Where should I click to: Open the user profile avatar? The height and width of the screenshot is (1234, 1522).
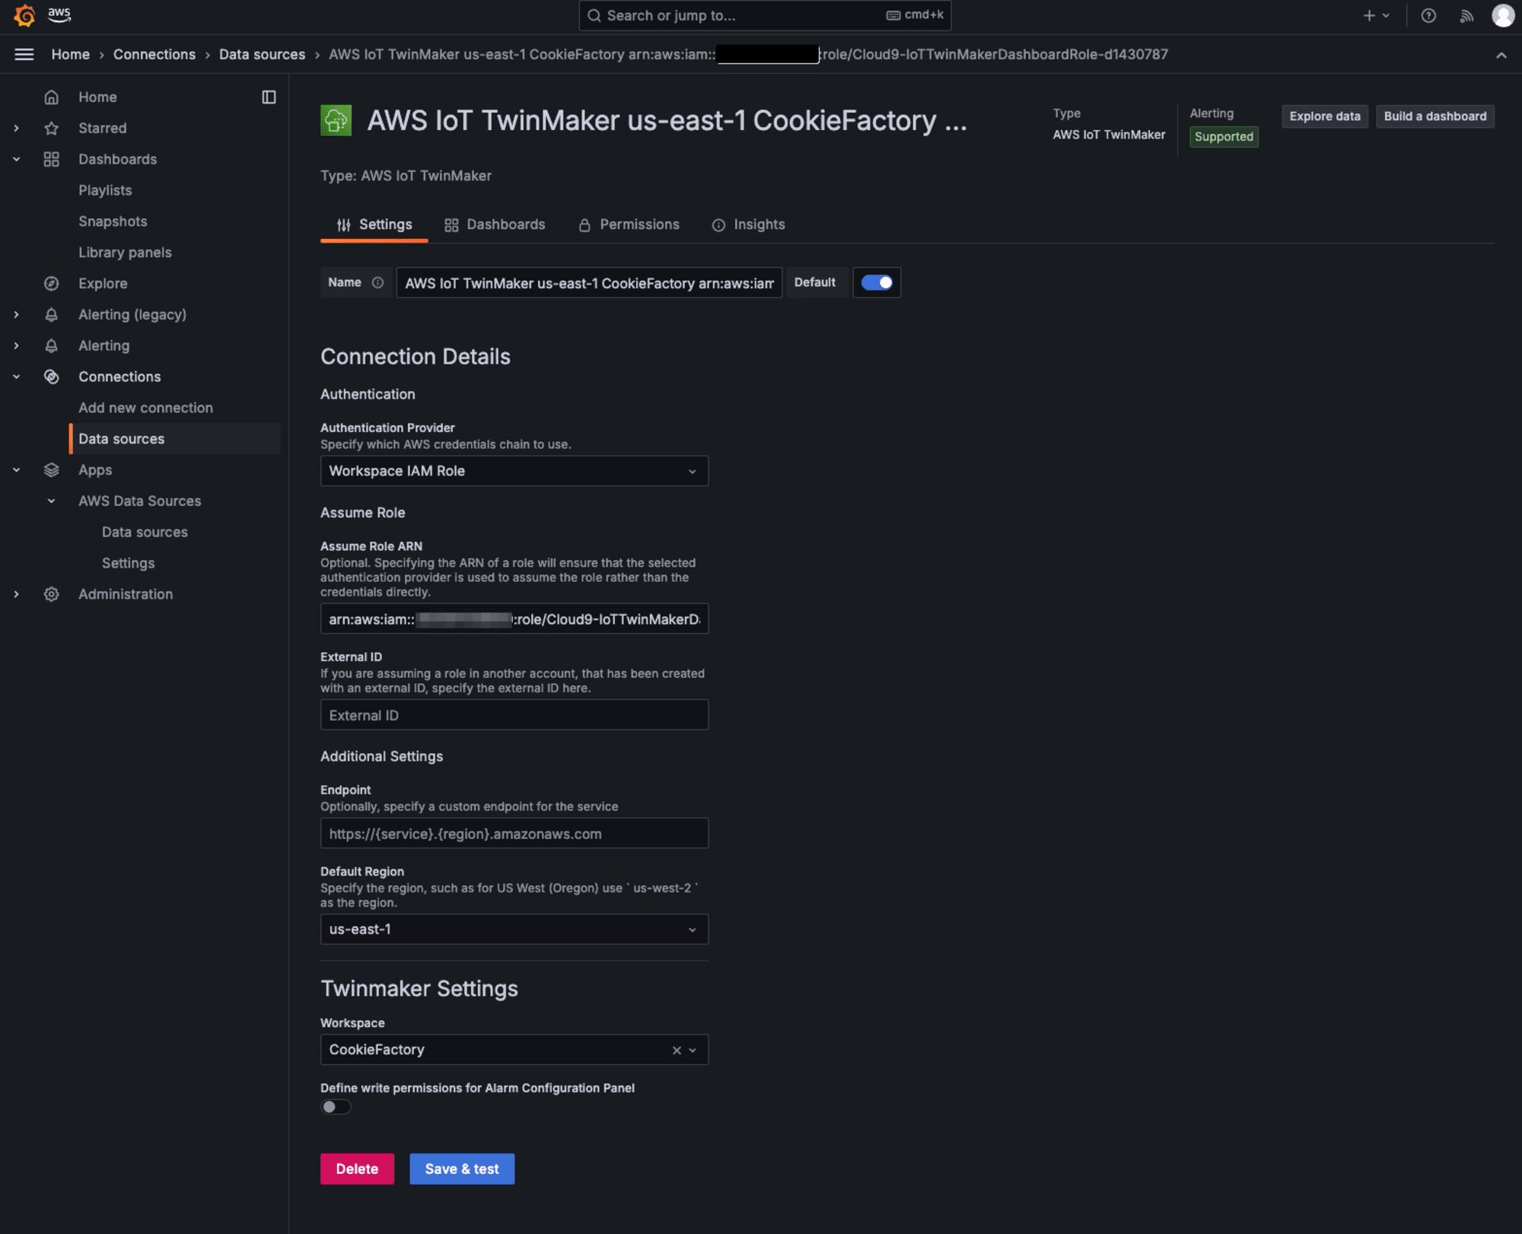point(1502,15)
